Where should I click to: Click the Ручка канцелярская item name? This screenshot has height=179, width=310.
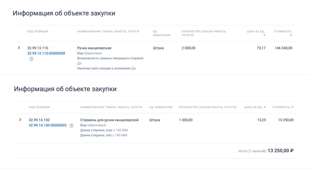click(94, 48)
